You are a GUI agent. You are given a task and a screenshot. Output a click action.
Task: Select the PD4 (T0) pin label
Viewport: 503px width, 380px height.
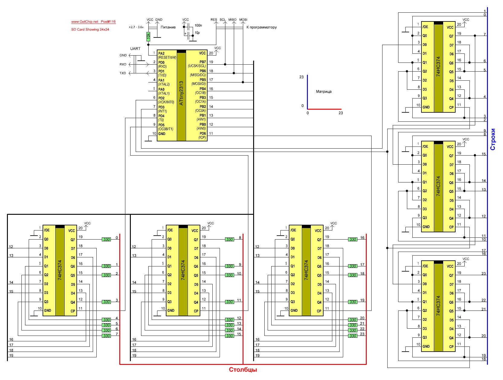coord(161,118)
